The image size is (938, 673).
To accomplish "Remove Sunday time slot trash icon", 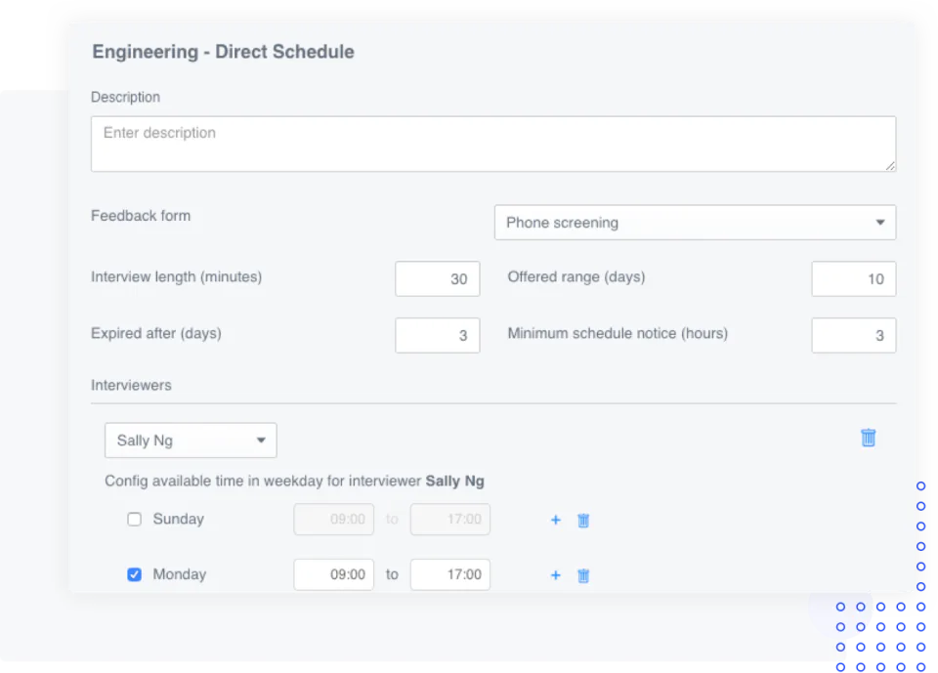I will click(583, 520).
